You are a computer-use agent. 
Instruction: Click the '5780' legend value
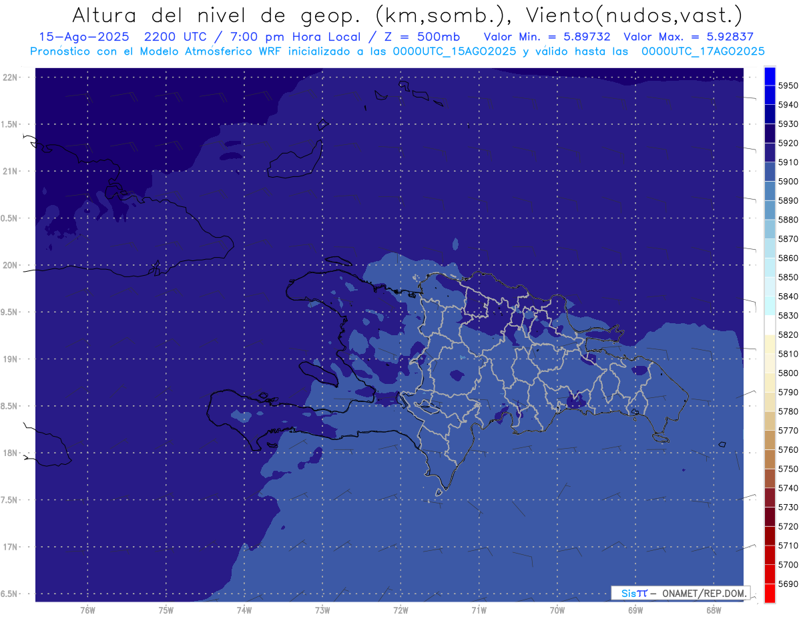click(788, 411)
